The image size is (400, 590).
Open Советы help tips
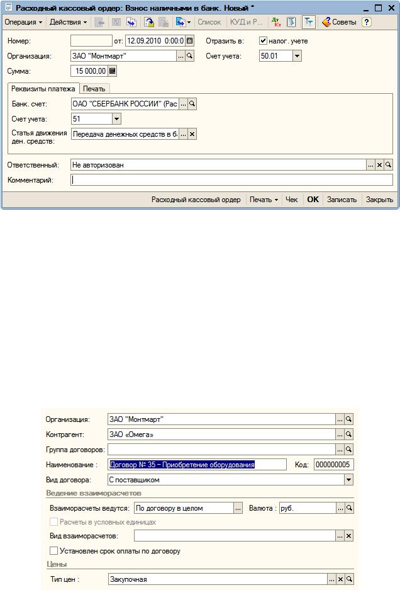339,22
